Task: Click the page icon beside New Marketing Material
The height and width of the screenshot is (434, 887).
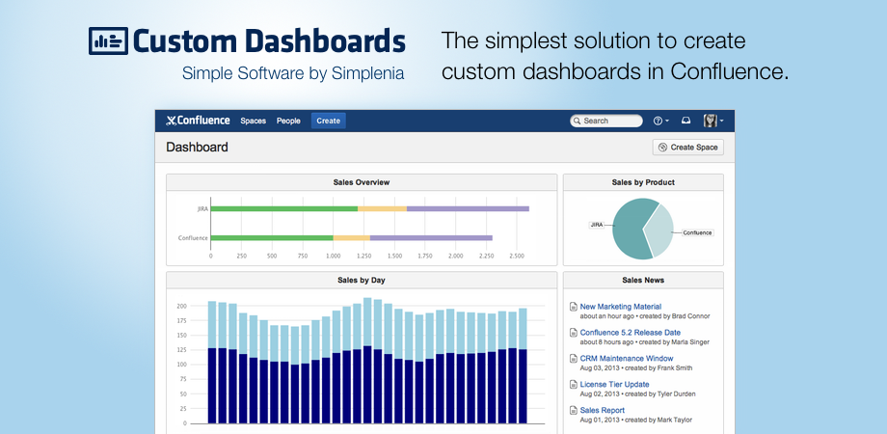Action: tap(574, 307)
